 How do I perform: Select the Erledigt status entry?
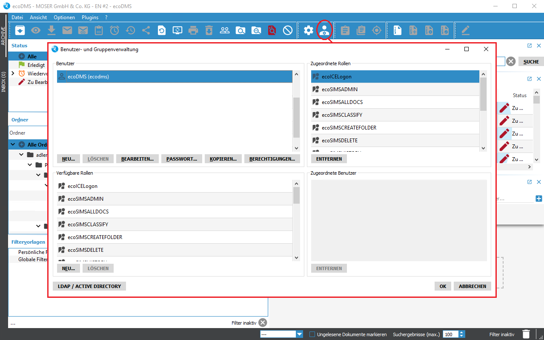36,65
